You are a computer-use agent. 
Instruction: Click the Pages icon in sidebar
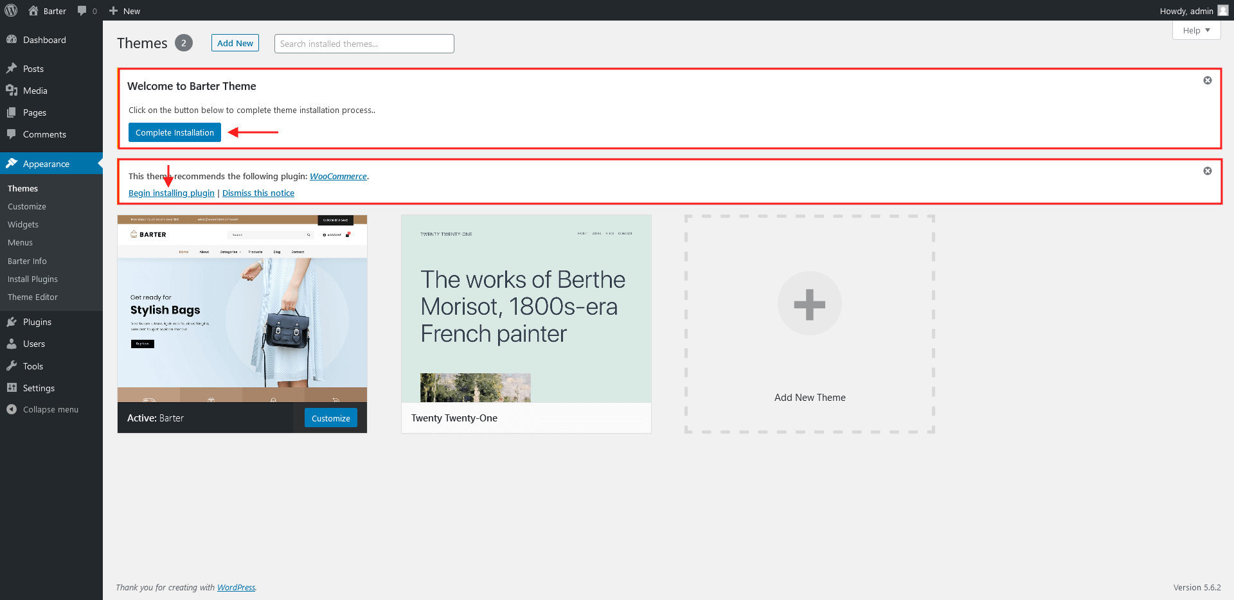(x=12, y=112)
